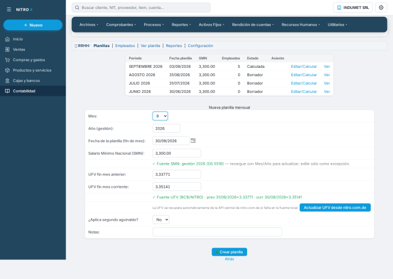The image size is (393, 279).
Task: Click Editar/Calcular for AGOSTO 2026
Action: coord(304,75)
